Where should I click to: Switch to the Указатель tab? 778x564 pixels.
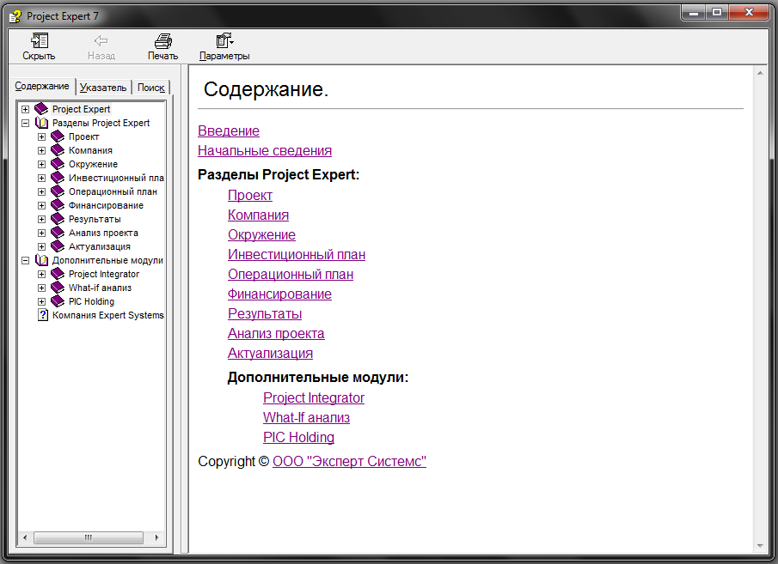(103, 88)
